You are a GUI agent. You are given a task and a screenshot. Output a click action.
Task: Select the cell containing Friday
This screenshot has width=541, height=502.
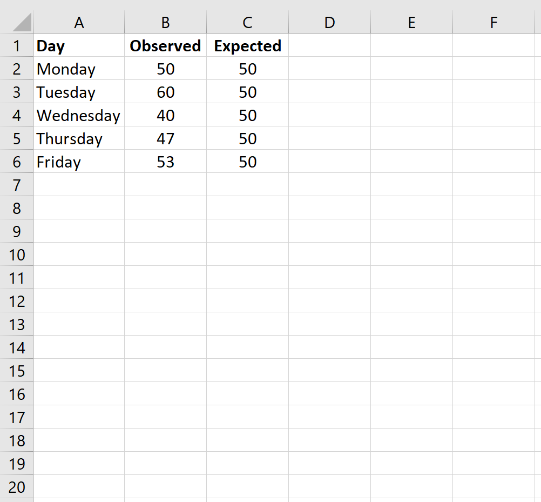point(79,162)
